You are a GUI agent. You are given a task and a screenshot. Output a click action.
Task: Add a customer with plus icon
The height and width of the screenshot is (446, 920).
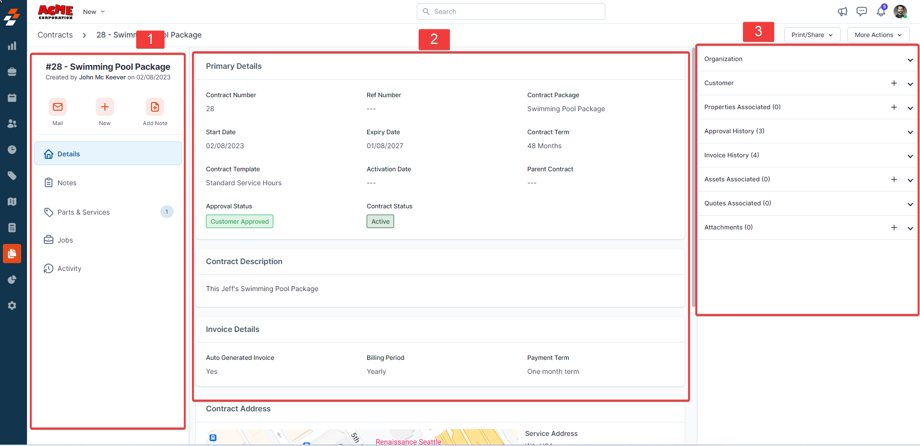[x=894, y=83]
